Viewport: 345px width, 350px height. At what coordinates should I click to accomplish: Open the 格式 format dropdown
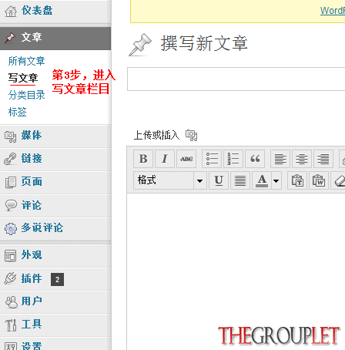tap(170, 180)
